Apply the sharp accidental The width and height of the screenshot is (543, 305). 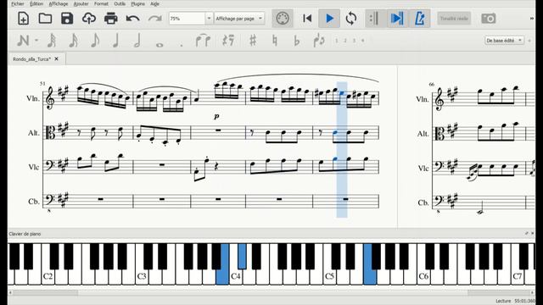click(x=253, y=41)
